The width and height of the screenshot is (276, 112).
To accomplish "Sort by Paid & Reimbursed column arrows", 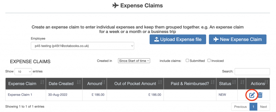I will pyautogui.click(x=212, y=82).
